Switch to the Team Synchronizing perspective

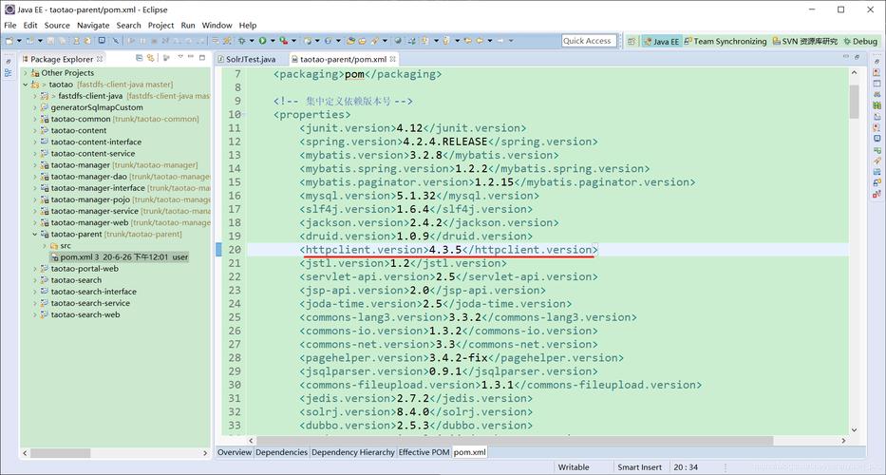click(x=725, y=41)
